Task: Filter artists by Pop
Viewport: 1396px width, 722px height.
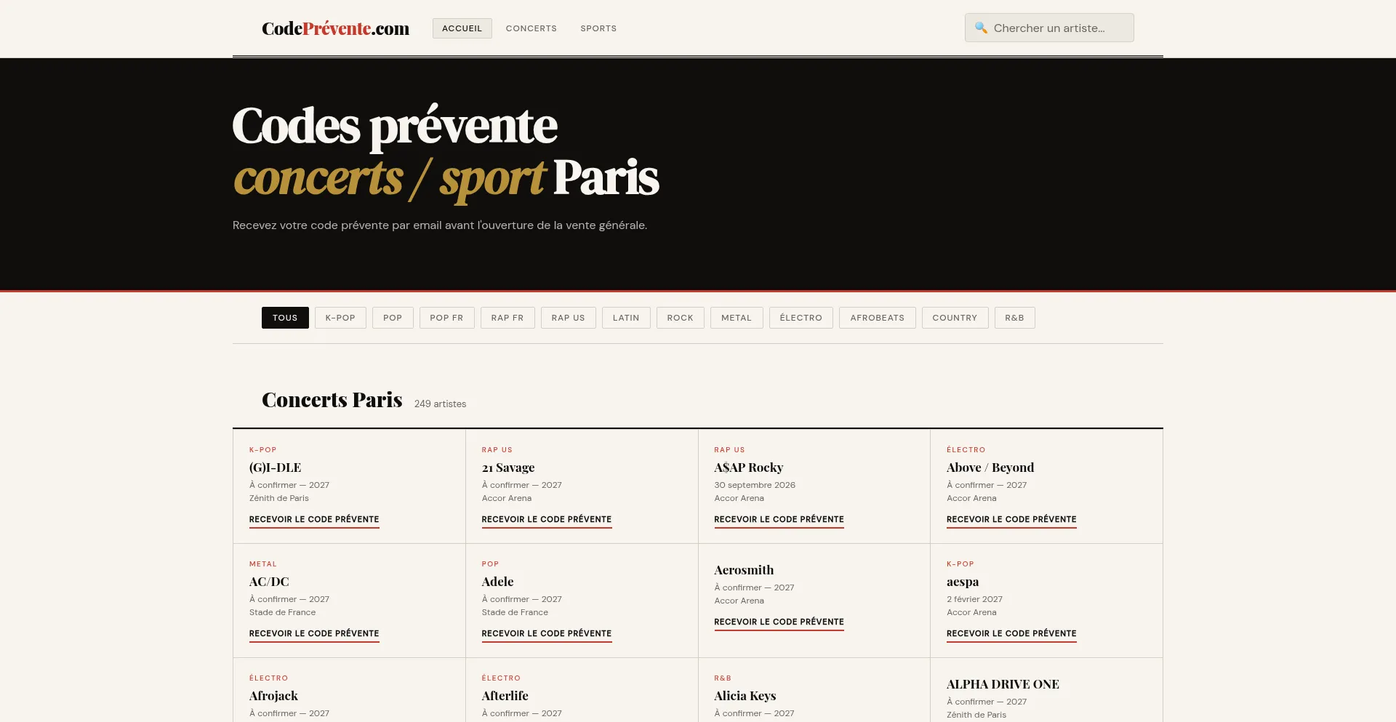Action: point(393,318)
